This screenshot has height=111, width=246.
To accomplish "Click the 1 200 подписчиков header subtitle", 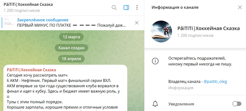I will pyautogui.click(x=22, y=11).
